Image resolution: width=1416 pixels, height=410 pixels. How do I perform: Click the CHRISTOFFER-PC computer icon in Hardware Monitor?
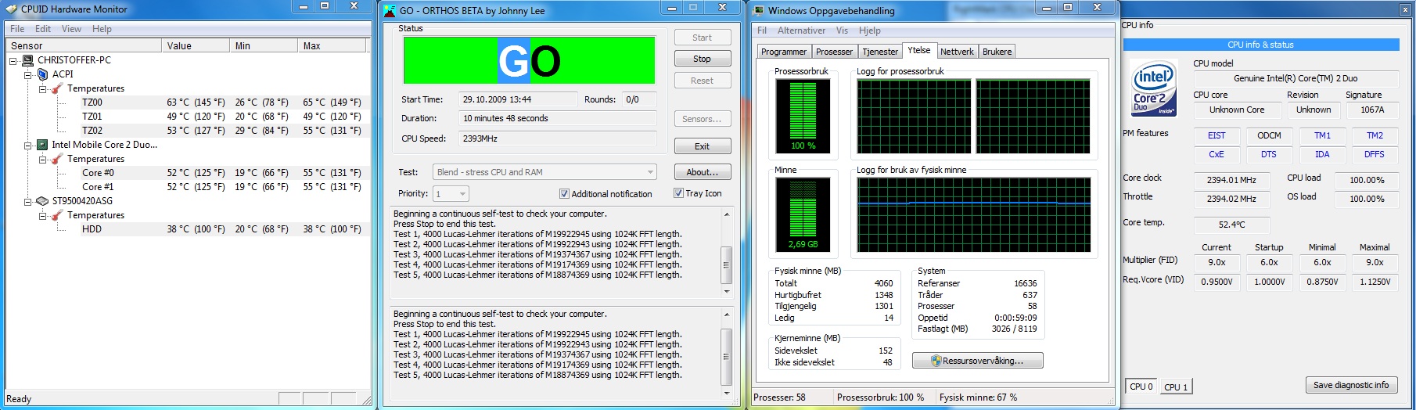tap(28, 60)
